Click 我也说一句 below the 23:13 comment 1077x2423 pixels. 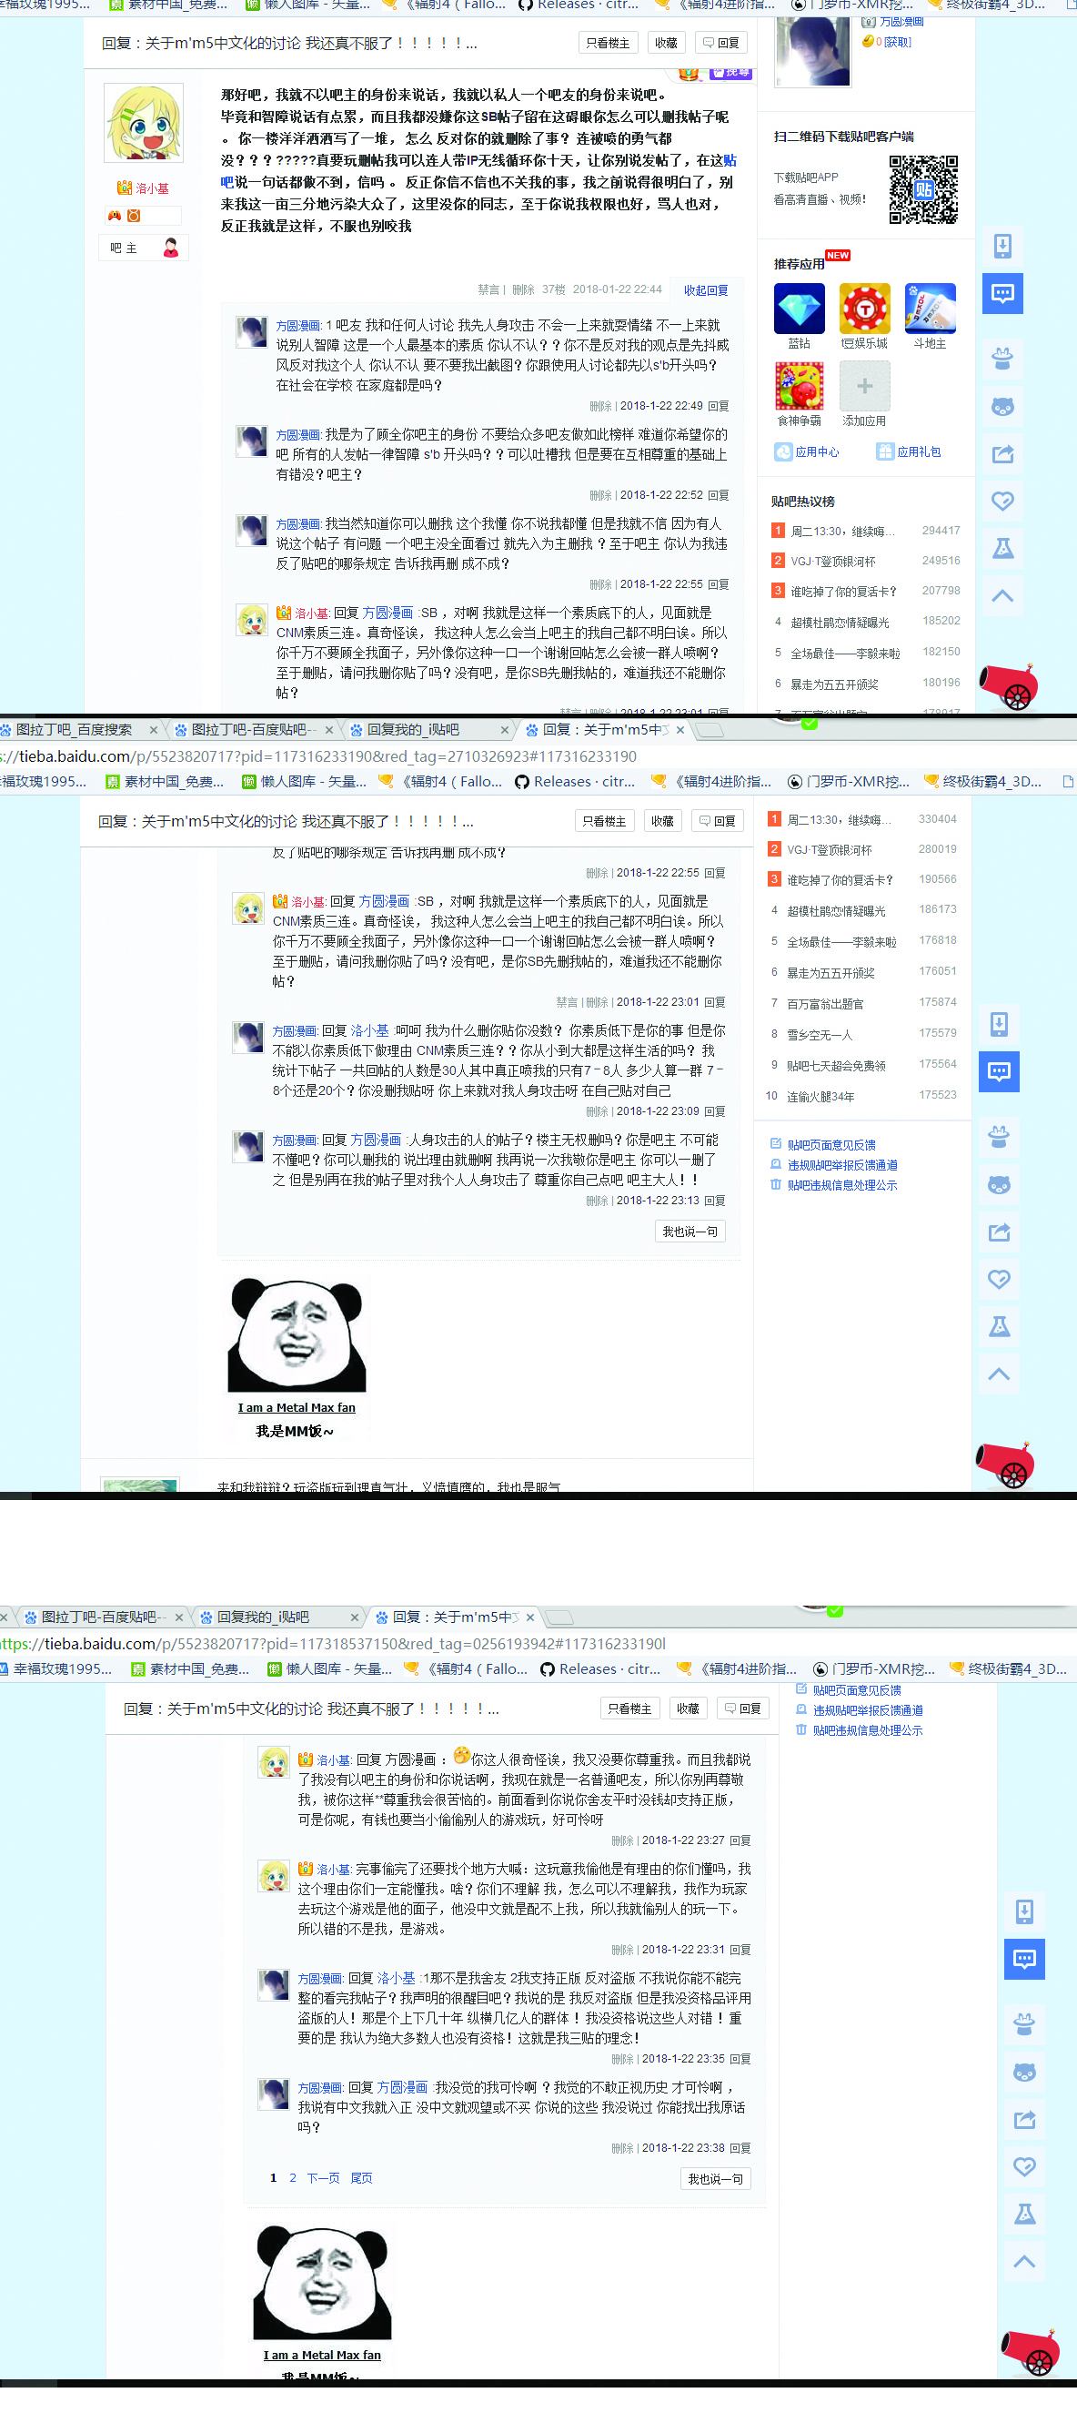(689, 1232)
